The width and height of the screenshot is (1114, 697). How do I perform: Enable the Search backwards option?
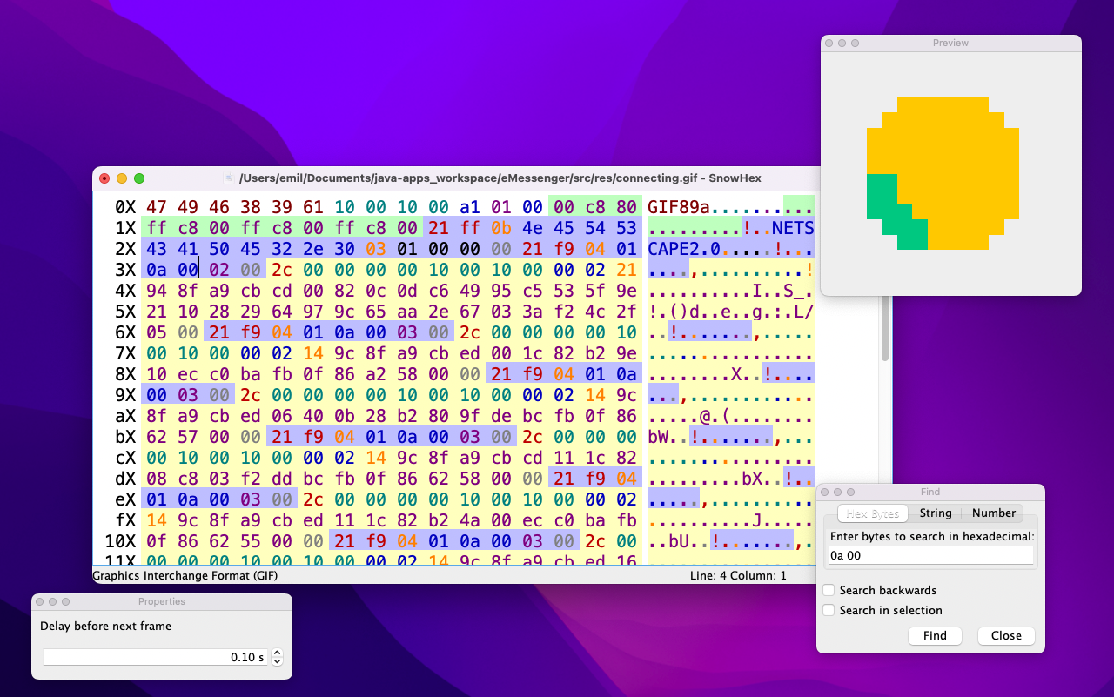[829, 590]
